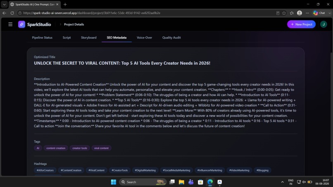Viewport: 333px width, 187px height.
Task: Click the #VideoMarketing hashtag
Action: tap(239, 170)
